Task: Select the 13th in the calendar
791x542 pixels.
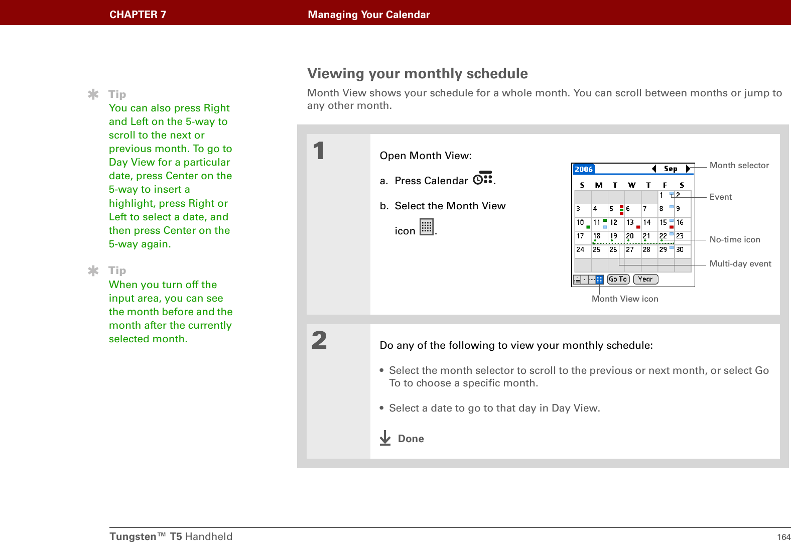Action: point(633,224)
